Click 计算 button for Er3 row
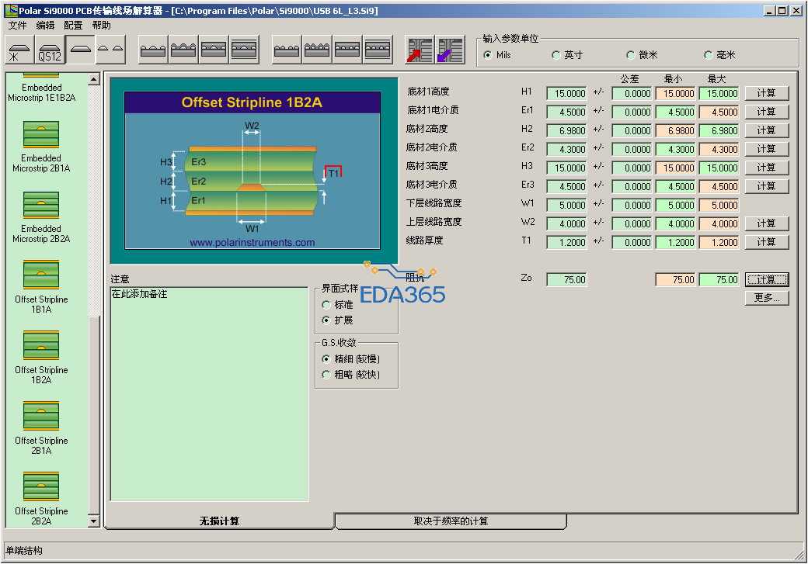 point(766,186)
